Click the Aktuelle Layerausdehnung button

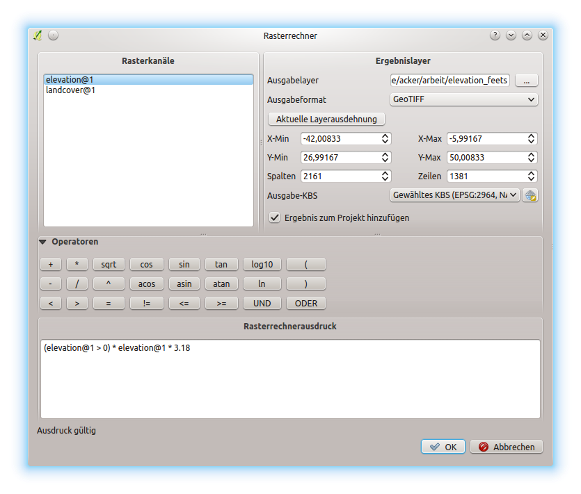coord(326,120)
